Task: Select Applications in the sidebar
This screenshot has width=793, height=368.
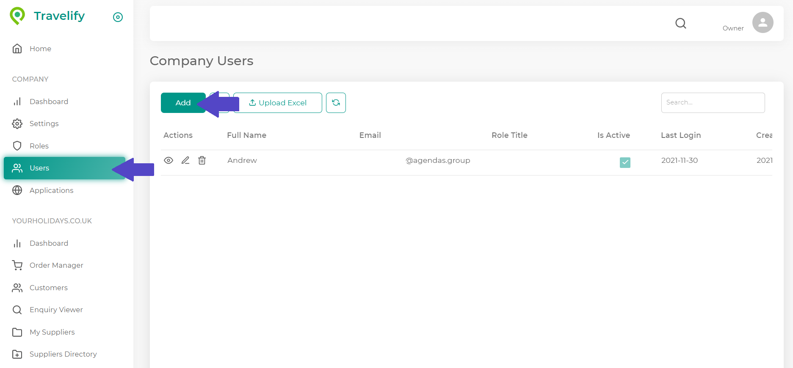Action: coord(51,190)
